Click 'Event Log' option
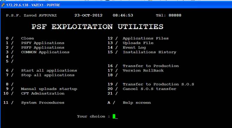The image size is (232, 128). tap(134, 48)
